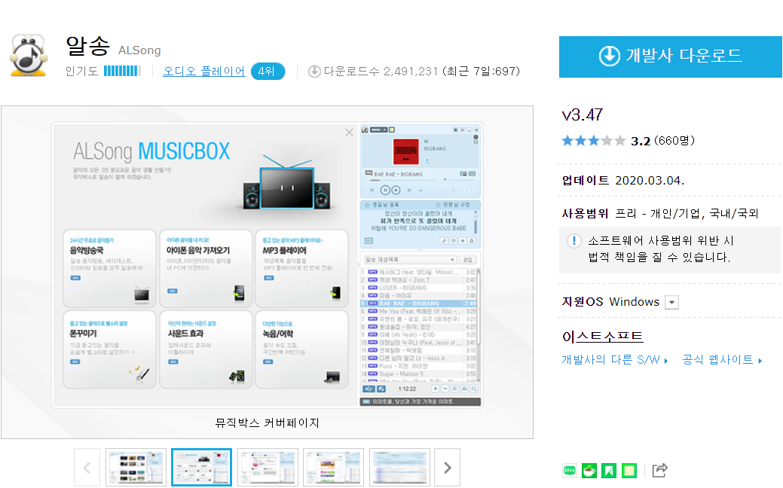Share to Naver cafe cup icon
783x488 pixels.
coord(589,470)
